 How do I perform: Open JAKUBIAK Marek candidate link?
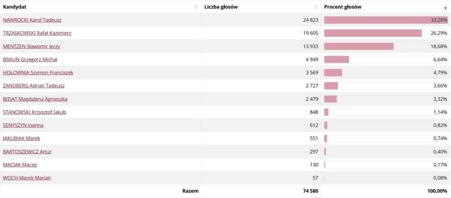[x=22, y=138]
